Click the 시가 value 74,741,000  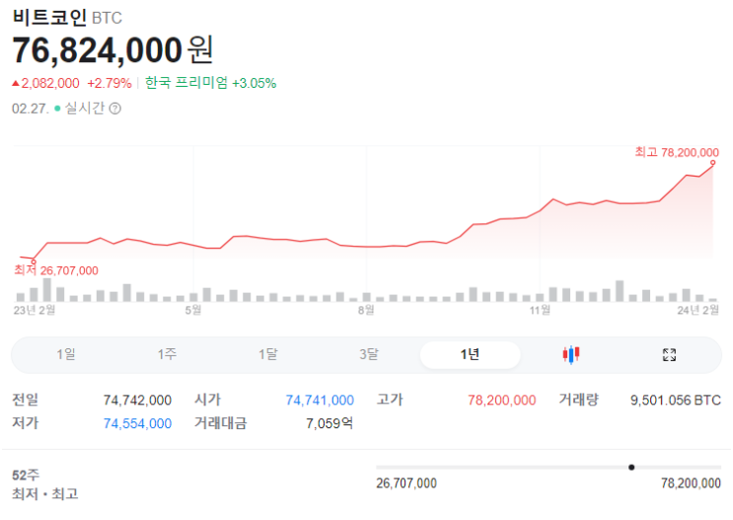point(320,400)
